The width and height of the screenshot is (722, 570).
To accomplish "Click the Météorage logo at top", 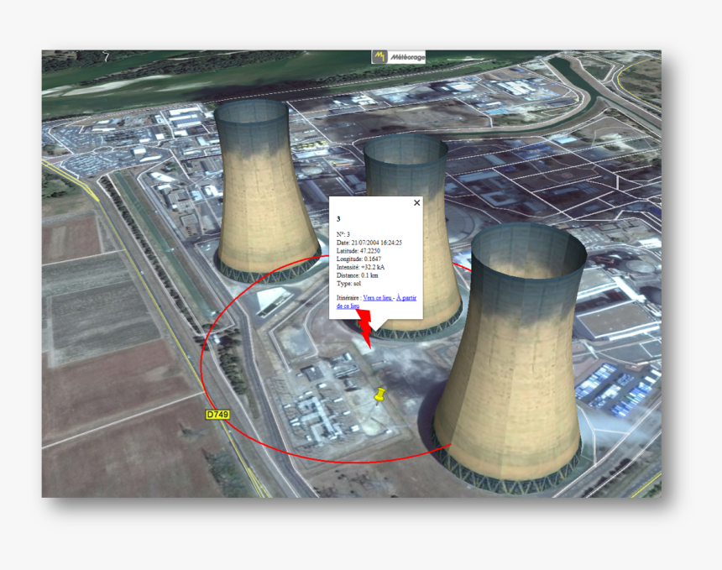I will pyautogui.click(x=399, y=57).
